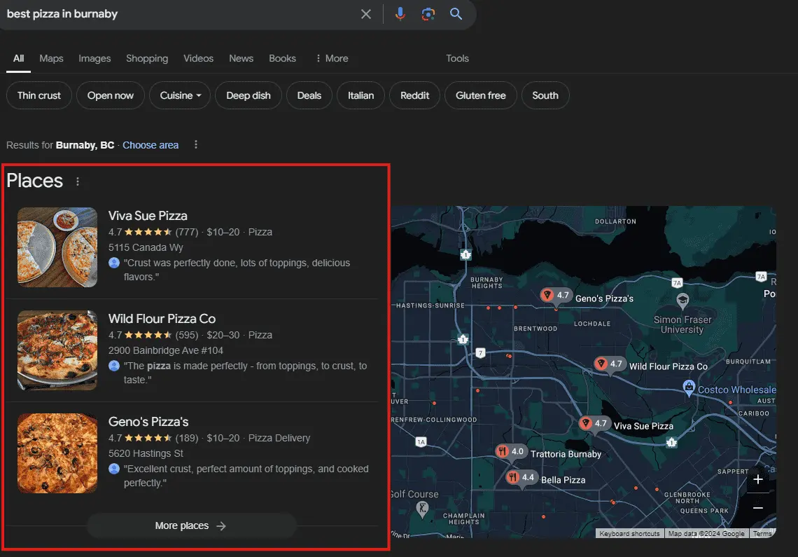Open the Shopping tab
The height and width of the screenshot is (557, 798).
[147, 59]
